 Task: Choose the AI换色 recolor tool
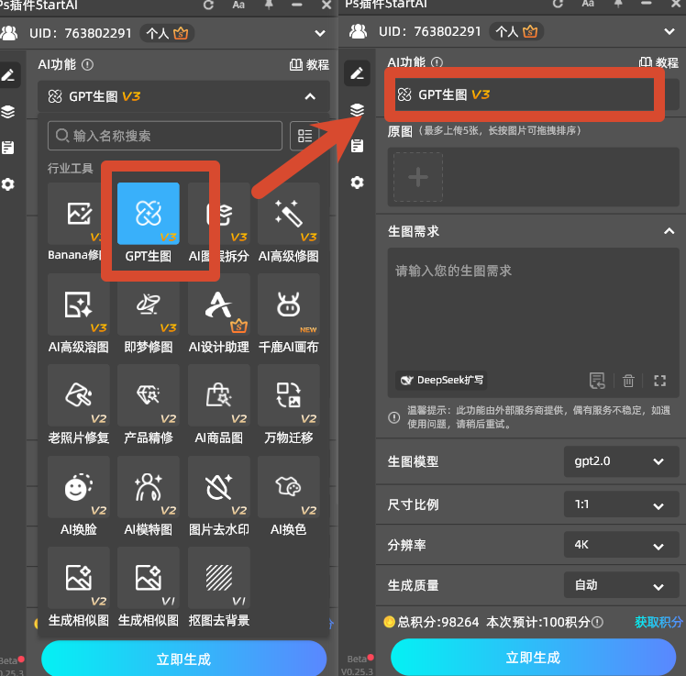(289, 487)
